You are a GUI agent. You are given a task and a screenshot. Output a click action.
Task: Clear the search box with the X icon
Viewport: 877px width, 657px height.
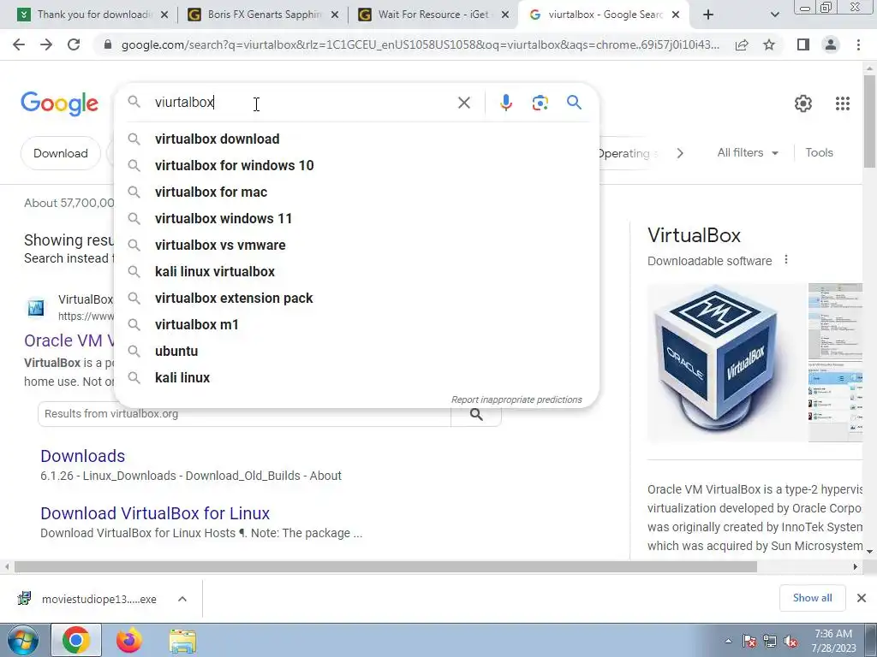point(463,103)
